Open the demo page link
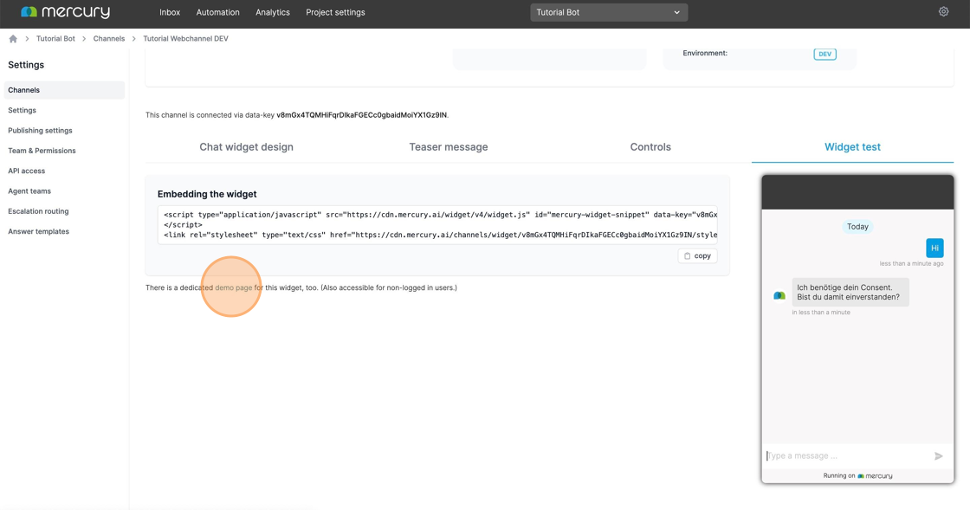Screen dimensions: 970x510 pos(234,287)
